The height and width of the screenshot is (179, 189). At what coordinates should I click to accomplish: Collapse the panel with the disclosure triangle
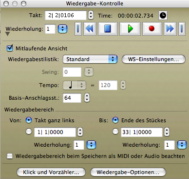pyautogui.click(x=8, y=34)
